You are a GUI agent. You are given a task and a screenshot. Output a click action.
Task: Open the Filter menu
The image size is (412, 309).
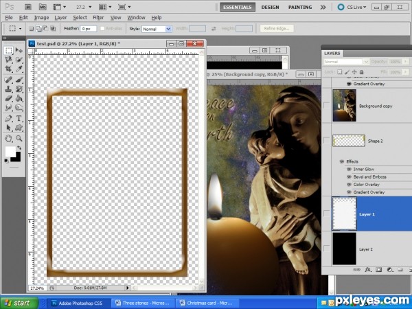(x=98, y=18)
